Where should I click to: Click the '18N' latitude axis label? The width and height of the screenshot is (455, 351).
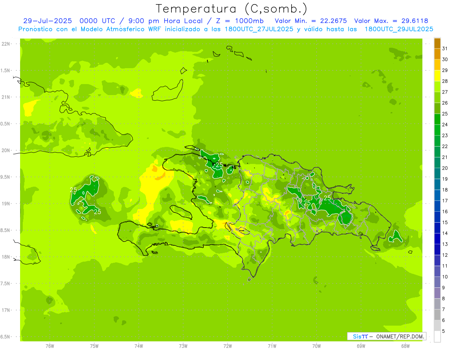[x=6, y=257]
